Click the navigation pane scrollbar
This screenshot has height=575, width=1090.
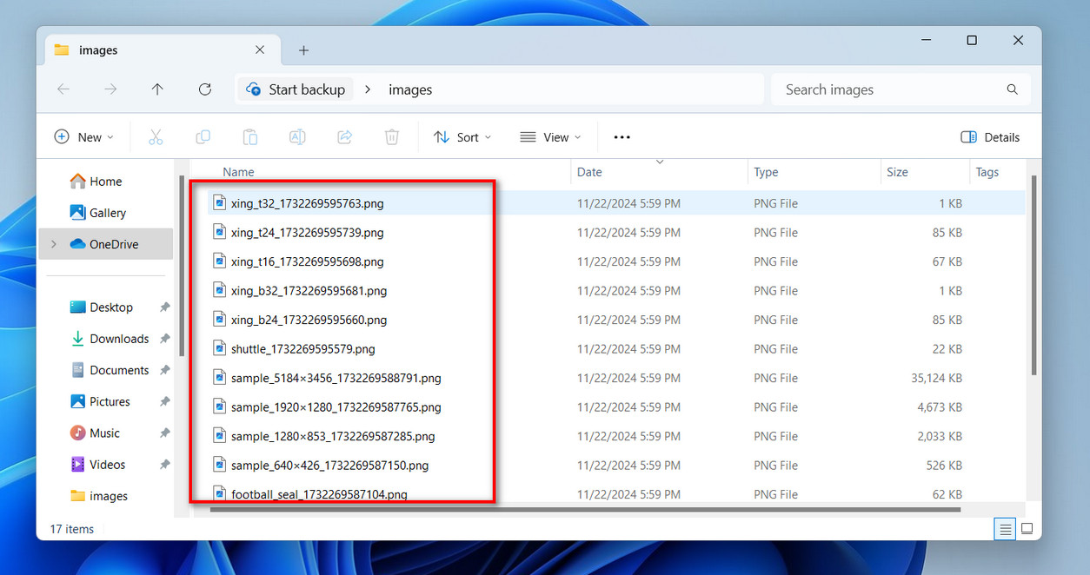tap(182, 265)
